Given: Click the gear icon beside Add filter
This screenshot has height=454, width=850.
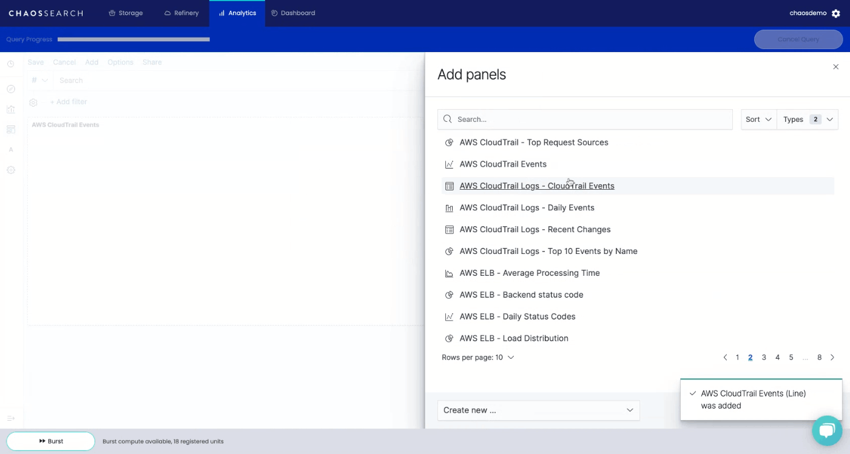Looking at the screenshot, I should pyautogui.click(x=33, y=102).
